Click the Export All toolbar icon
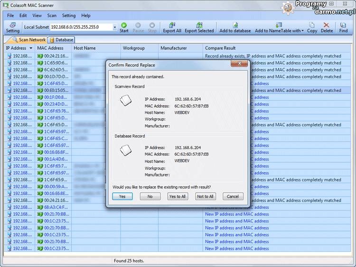Screen dimensions: 356x267 click(x=172, y=28)
